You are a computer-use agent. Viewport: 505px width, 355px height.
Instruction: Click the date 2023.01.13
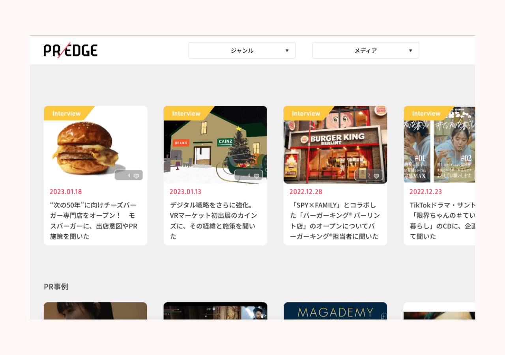185,192
